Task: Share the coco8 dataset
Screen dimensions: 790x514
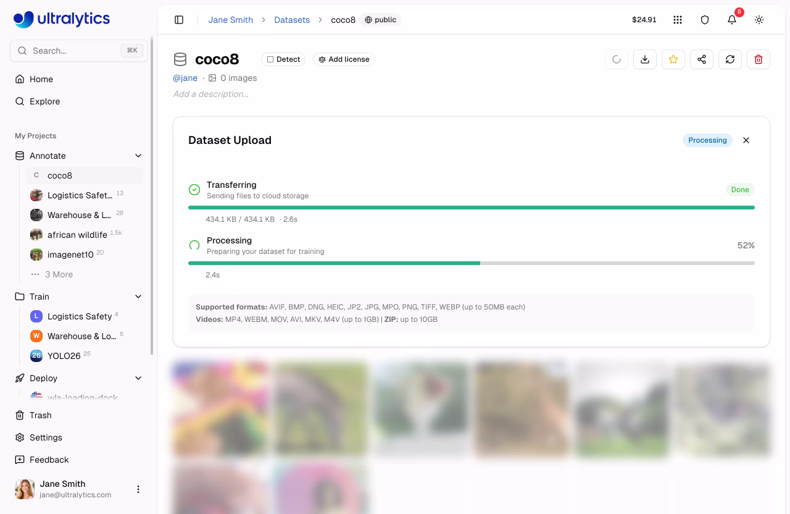Action: (702, 59)
